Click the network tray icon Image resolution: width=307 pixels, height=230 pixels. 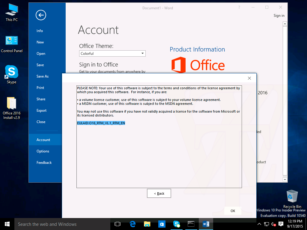click(267, 224)
